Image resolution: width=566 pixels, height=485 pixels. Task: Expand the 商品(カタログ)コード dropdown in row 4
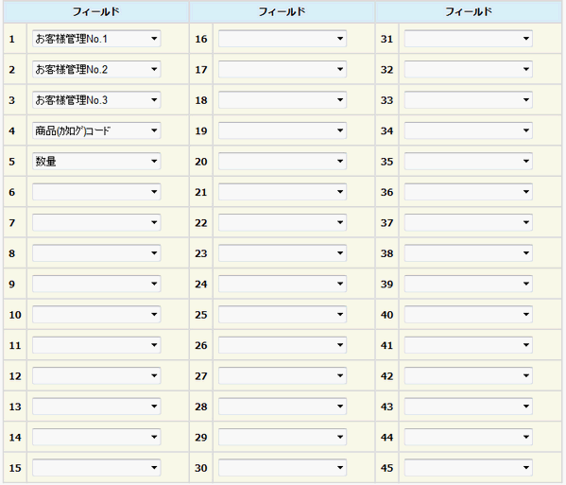tap(96, 130)
